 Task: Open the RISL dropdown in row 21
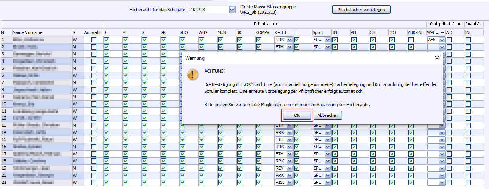290,183
